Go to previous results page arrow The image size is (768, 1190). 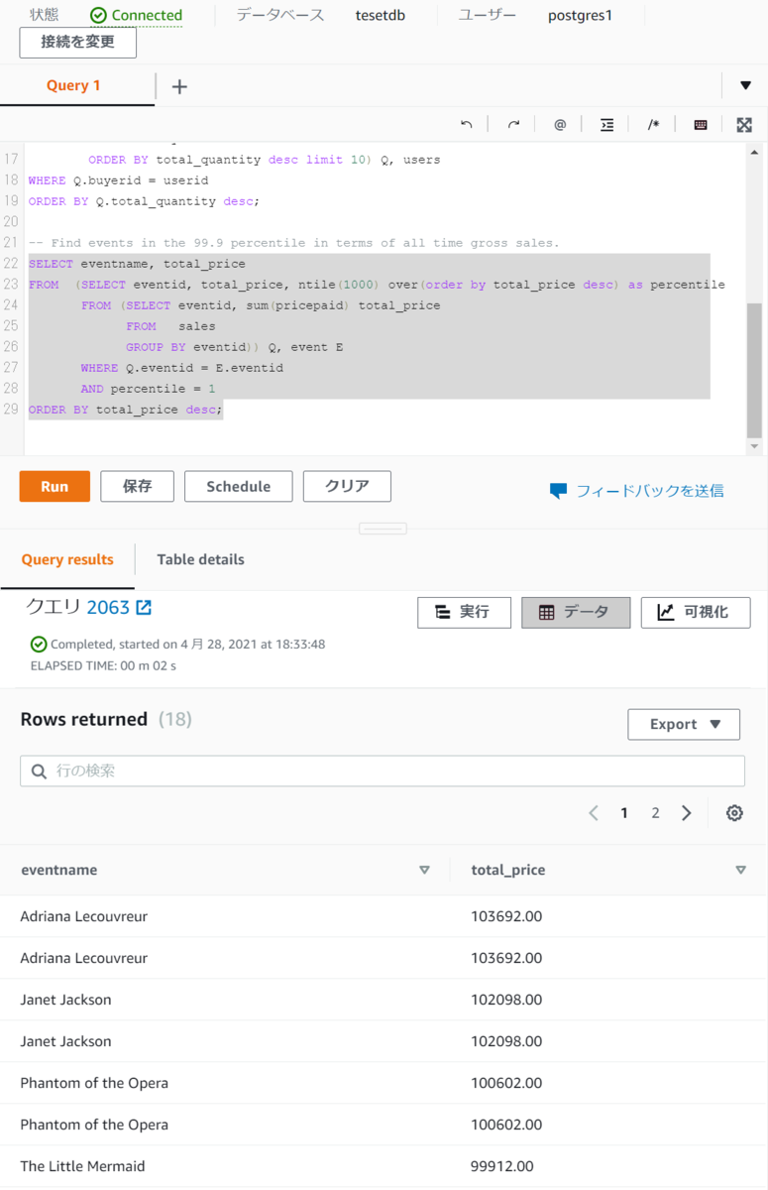click(x=594, y=813)
